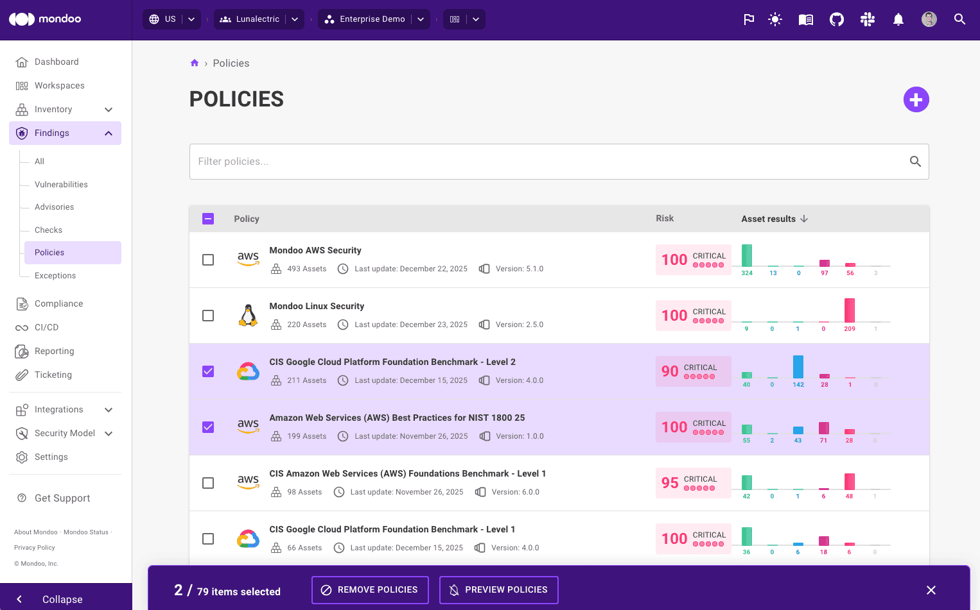This screenshot has height=610, width=980.
Task: Open the Privacy Policy link
Action: (x=34, y=547)
